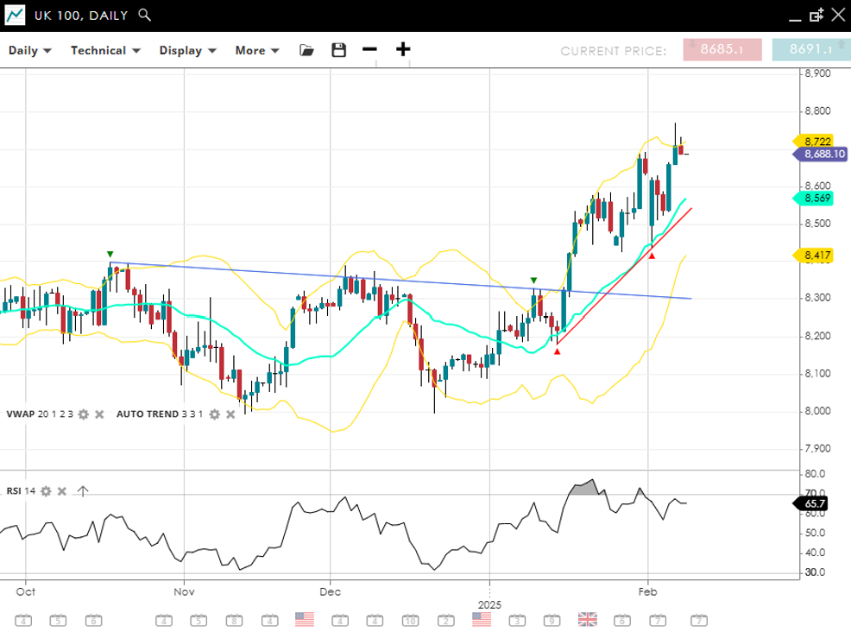Screen dimensions: 851x632
Task: Zoom in with the plus icon
Action: coord(403,49)
